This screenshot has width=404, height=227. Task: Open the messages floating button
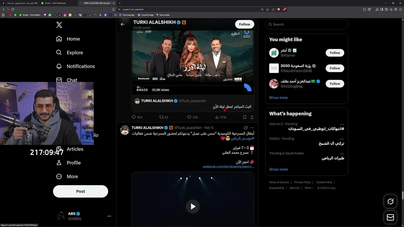390,218
